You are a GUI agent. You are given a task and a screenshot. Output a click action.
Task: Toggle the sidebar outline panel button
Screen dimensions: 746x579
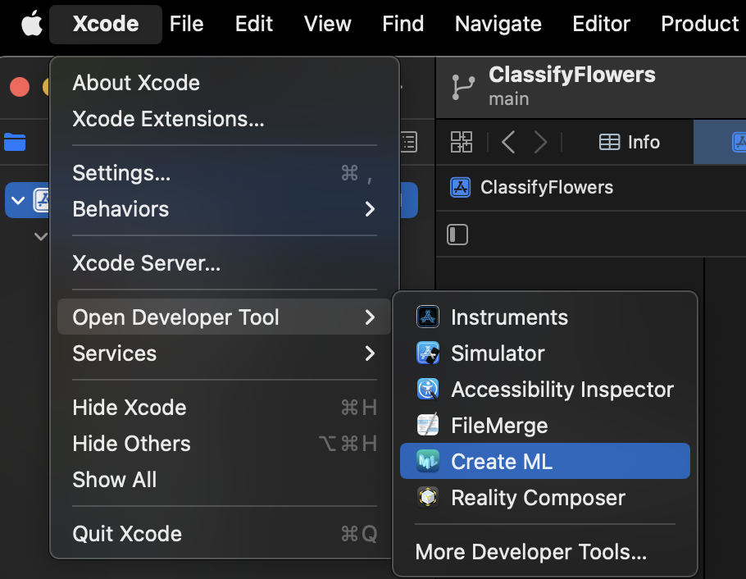point(457,235)
